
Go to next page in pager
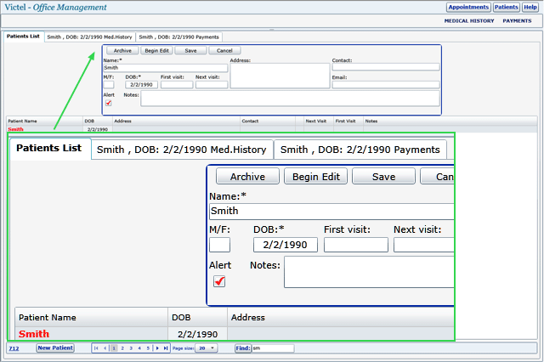pos(157,348)
